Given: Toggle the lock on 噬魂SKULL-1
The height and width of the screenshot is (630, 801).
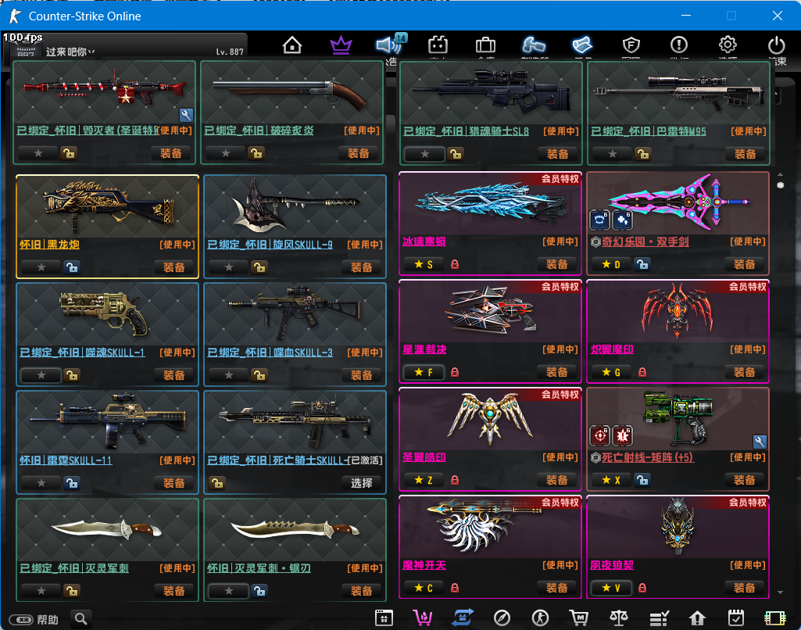Looking at the screenshot, I should point(72,375).
